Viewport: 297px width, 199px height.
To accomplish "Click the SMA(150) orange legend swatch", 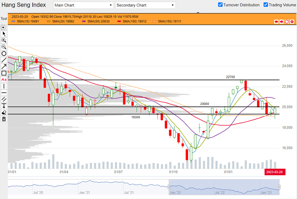I will tap(154, 21).
